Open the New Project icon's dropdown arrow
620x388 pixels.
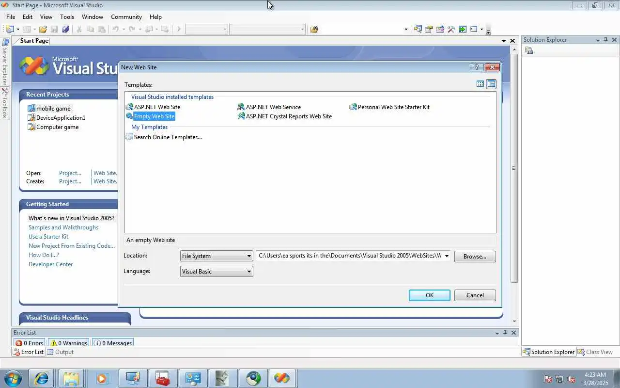click(x=18, y=29)
